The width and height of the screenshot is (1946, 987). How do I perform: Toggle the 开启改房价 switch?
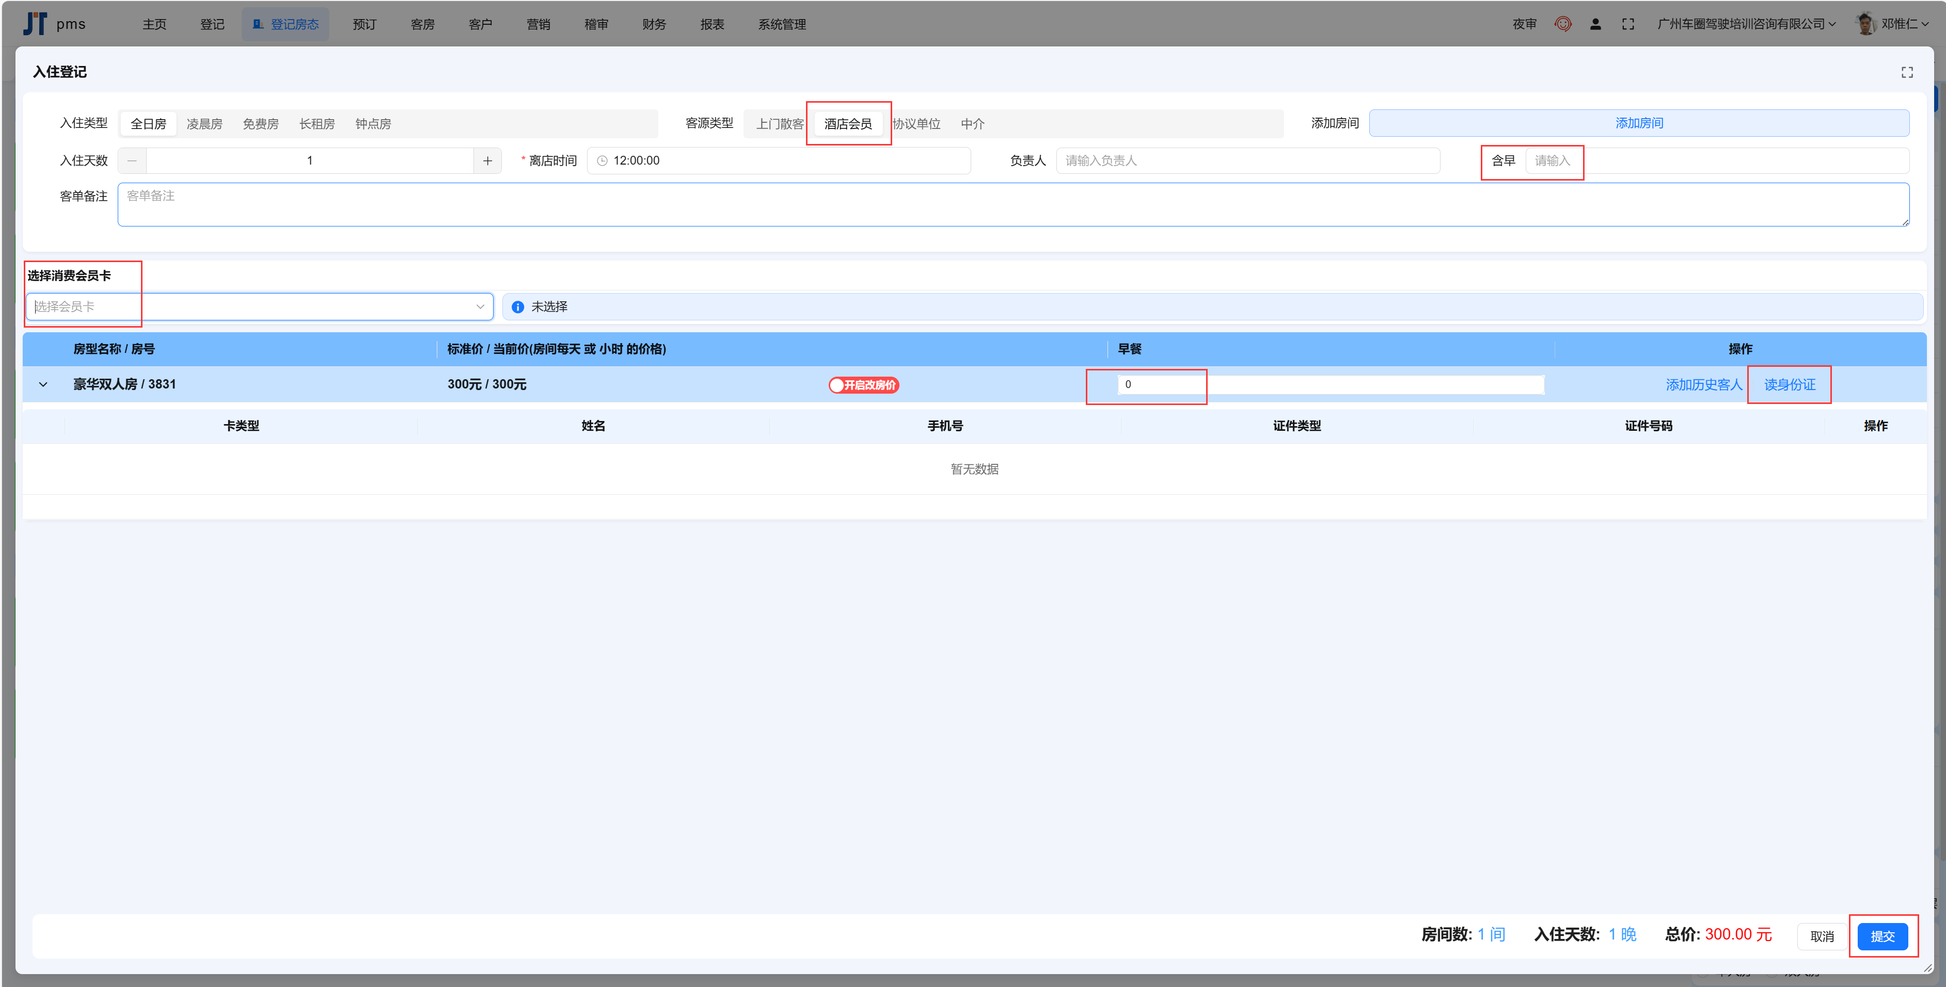click(x=863, y=385)
